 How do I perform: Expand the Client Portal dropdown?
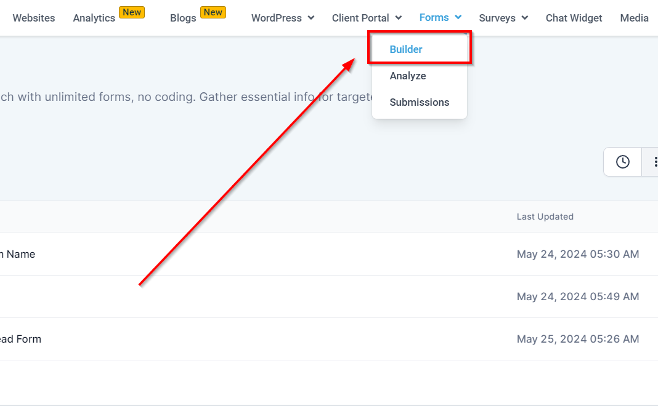pyautogui.click(x=367, y=18)
